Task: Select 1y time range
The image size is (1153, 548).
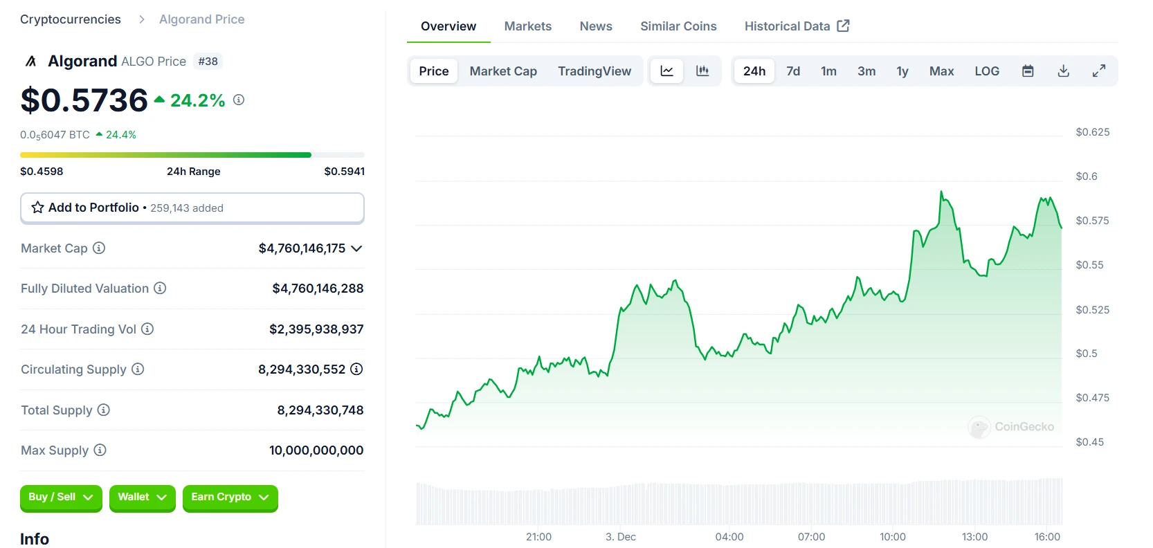Action: [x=902, y=71]
